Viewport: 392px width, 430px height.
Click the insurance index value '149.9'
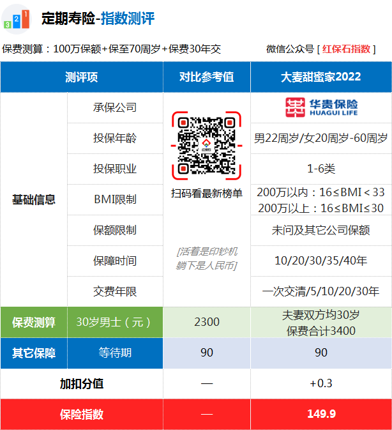pyautogui.click(x=321, y=414)
